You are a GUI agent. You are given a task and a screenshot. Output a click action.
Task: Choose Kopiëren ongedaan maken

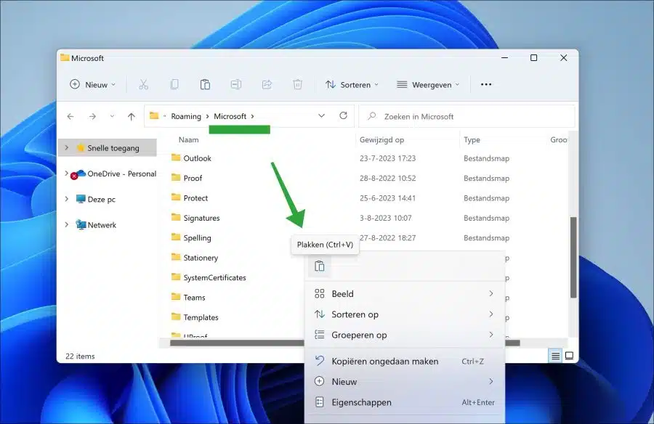pyautogui.click(x=405, y=361)
